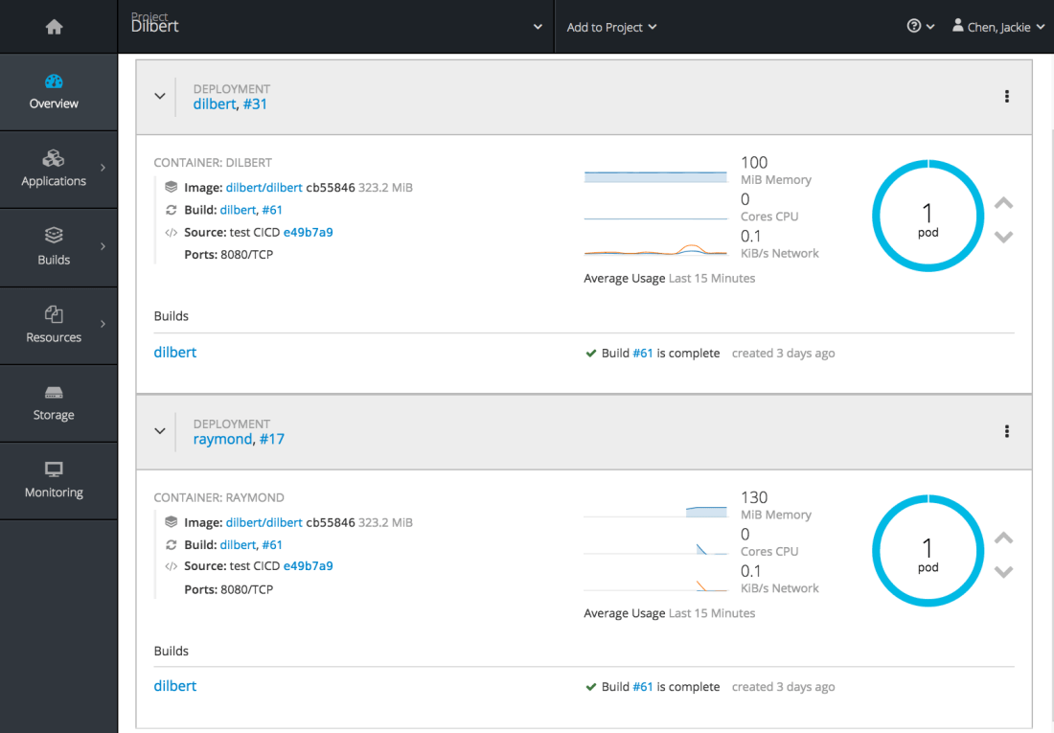Collapse the dilbert deployment section

pyautogui.click(x=160, y=96)
